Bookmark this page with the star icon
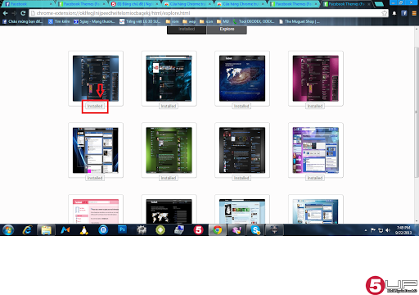Screen dimensions: 419x295 385,13
